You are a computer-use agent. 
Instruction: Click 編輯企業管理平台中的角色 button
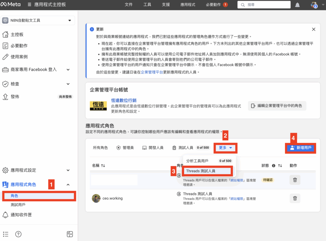[277, 106]
